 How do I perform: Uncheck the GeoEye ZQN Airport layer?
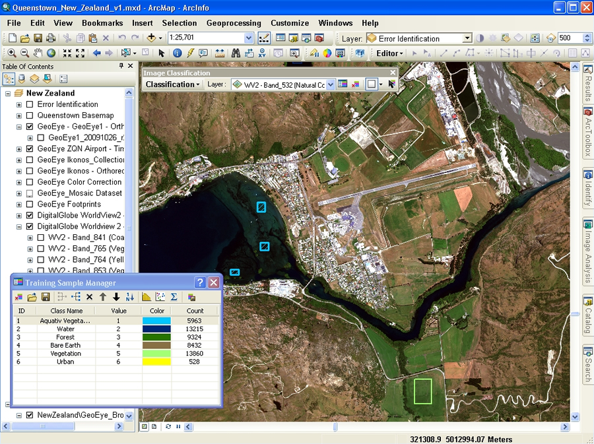click(30, 149)
